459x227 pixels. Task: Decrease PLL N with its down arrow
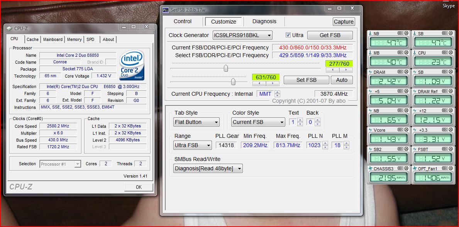point(325,147)
